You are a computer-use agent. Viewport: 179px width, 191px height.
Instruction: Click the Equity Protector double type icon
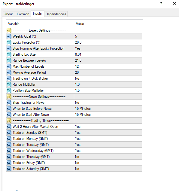(x=9, y=42)
